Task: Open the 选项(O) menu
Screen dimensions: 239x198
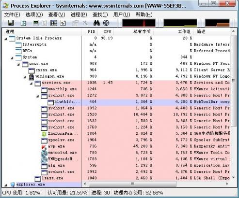Action: click(34, 14)
